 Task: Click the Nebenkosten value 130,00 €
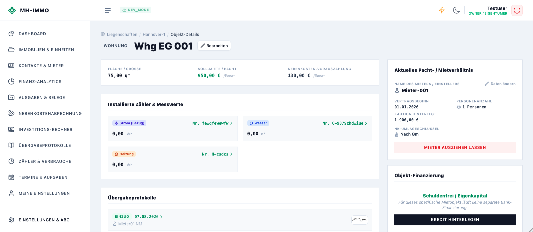pyautogui.click(x=299, y=76)
